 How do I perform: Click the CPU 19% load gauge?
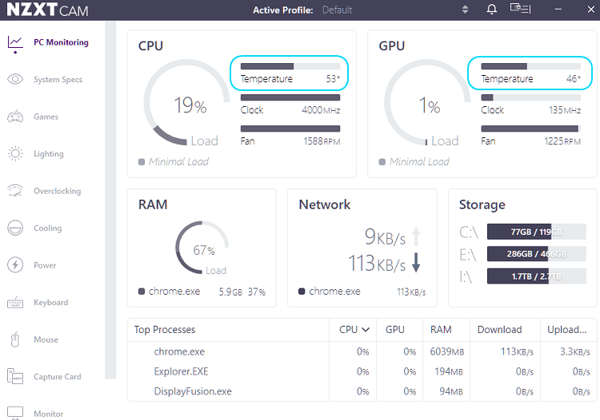(x=186, y=102)
